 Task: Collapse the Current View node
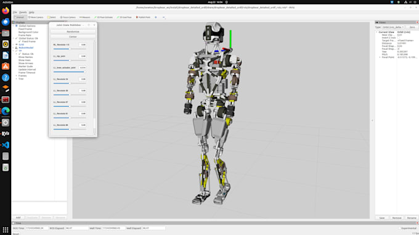point(376,32)
